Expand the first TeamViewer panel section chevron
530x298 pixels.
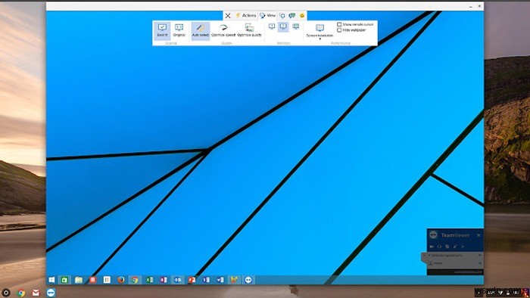pos(480,256)
